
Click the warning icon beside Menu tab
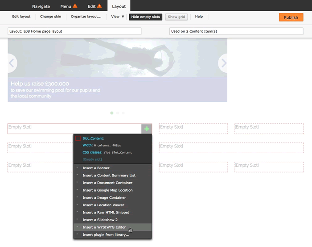point(75,6)
